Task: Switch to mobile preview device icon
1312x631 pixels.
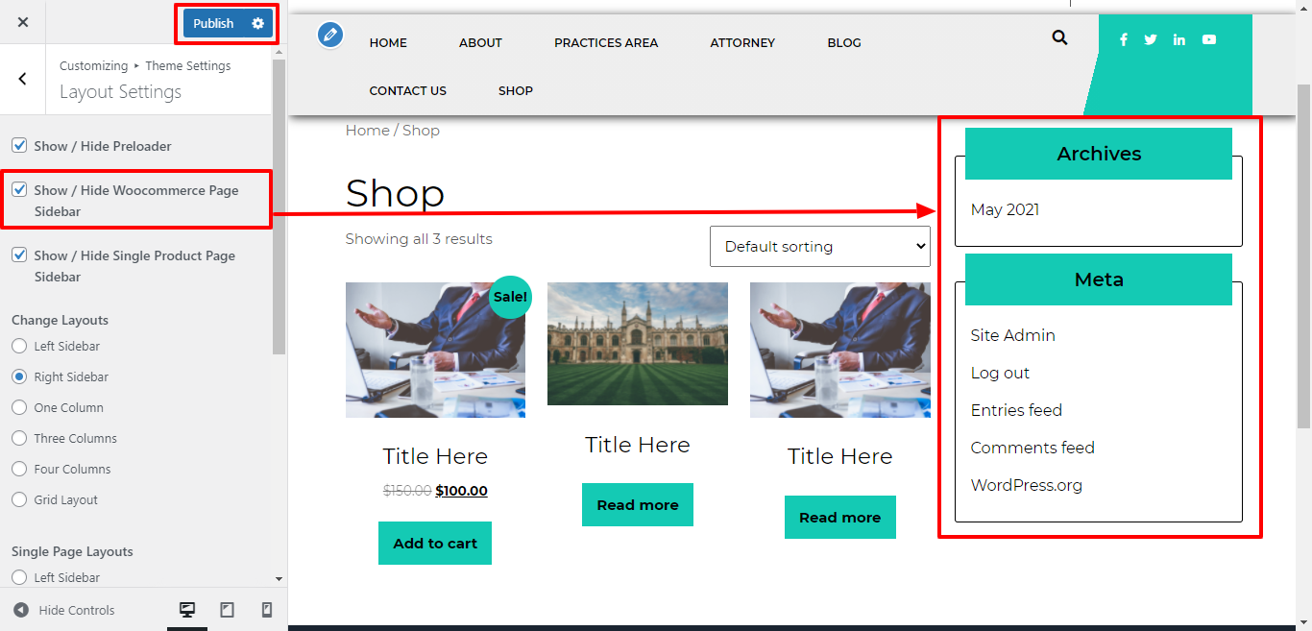Action: [x=267, y=610]
